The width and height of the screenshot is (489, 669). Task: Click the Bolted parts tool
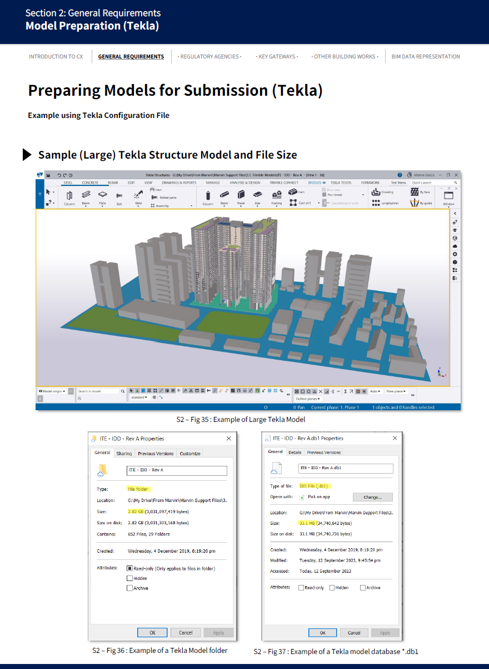tap(164, 198)
